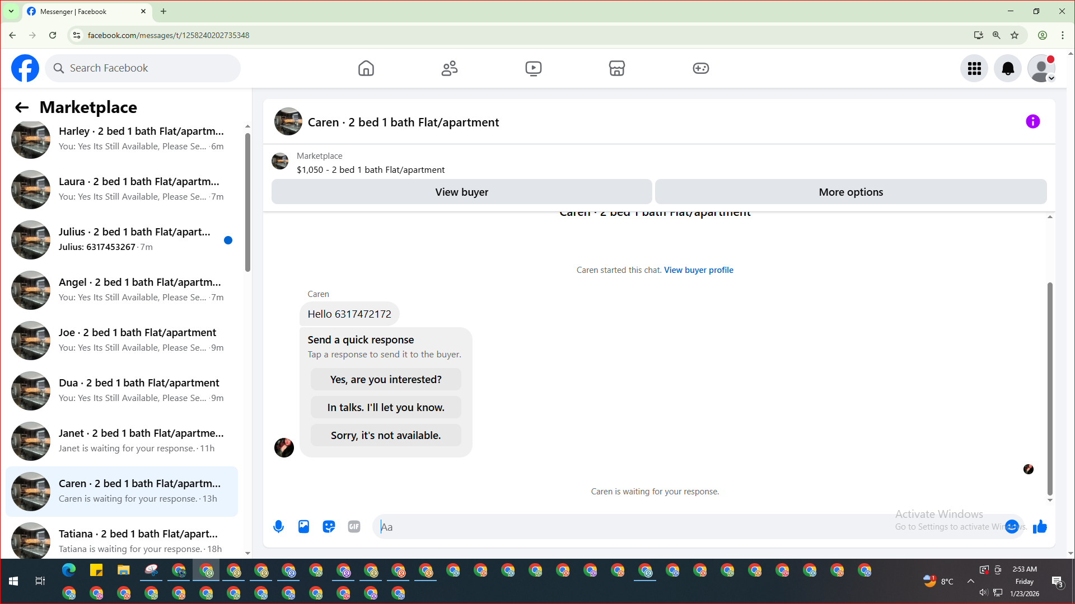The width and height of the screenshot is (1075, 604).
Task: Open the tab search dropdown arrow
Action: pos(11,11)
